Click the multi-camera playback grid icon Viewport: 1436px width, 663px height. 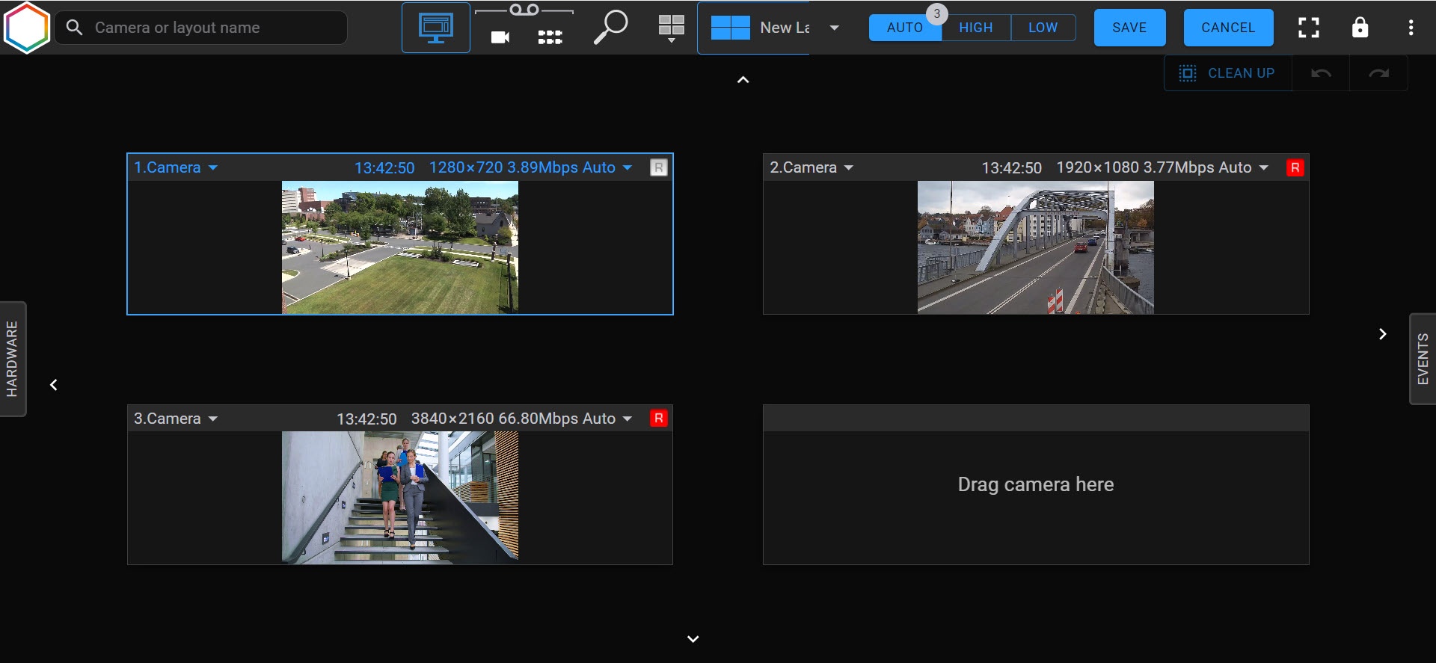[550, 37]
